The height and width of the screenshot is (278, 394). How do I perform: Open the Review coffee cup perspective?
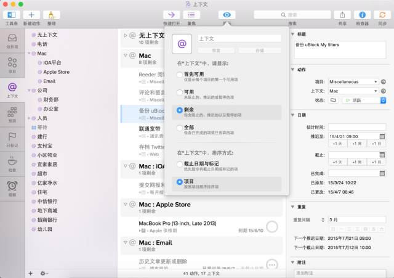pyautogui.click(x=12, y=164)
